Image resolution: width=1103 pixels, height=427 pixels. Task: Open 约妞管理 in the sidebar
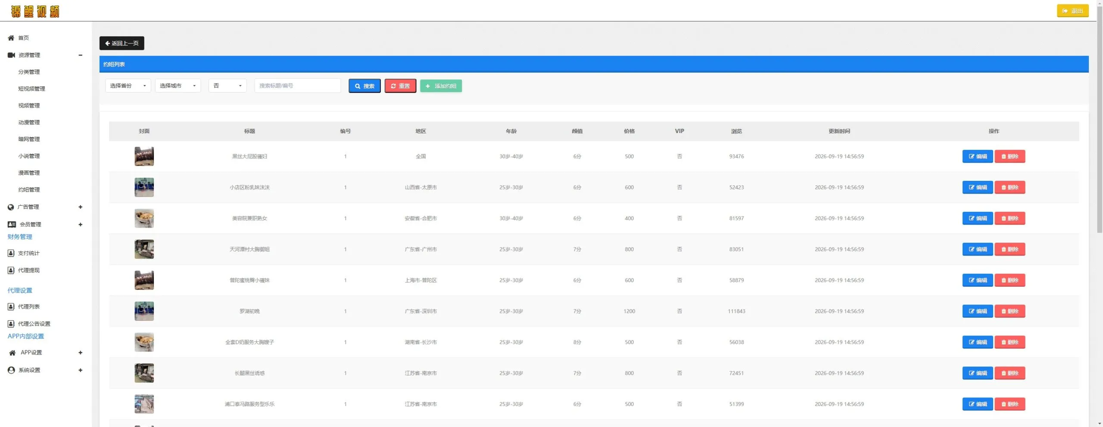[x=29, y=189]
